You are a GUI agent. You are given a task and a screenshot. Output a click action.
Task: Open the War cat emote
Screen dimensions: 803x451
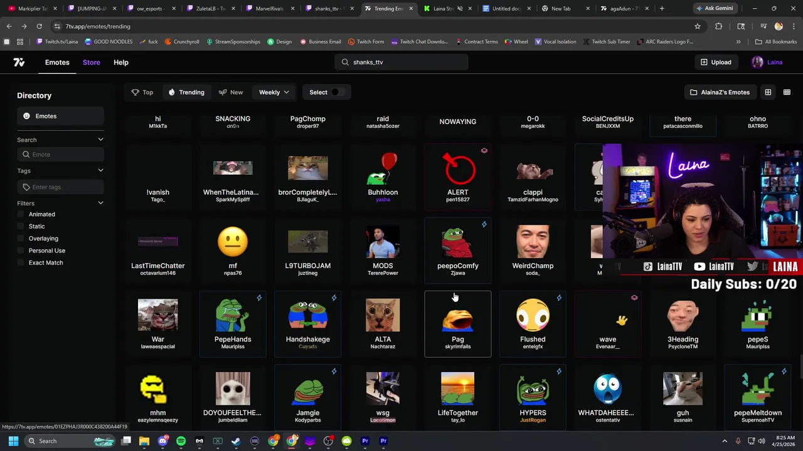[x=157, y=323]
